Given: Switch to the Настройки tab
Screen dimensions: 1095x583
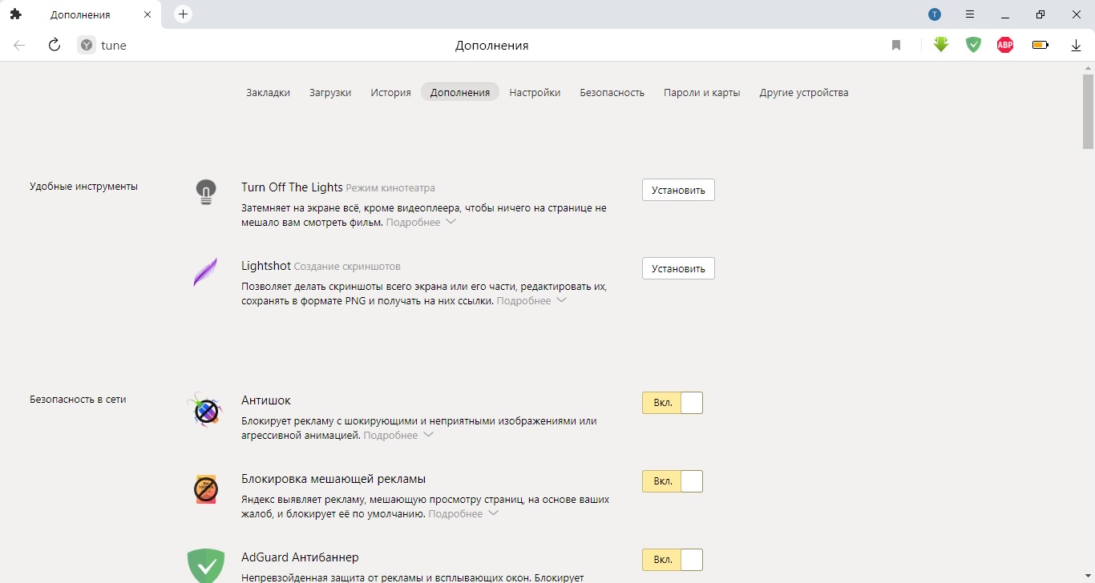Looking at the screenshot, I should pos(535,92).
